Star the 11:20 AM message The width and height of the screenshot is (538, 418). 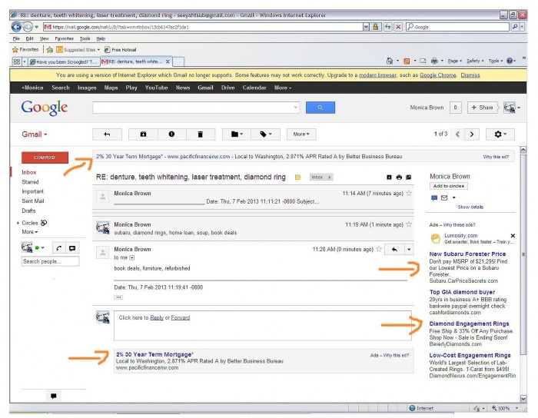click(x=379, y=249)
